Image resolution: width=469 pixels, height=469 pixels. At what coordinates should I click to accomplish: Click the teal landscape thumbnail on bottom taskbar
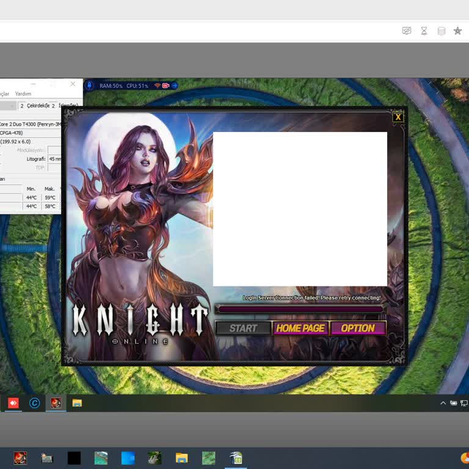pyautogui.click(x=101, y=458)
